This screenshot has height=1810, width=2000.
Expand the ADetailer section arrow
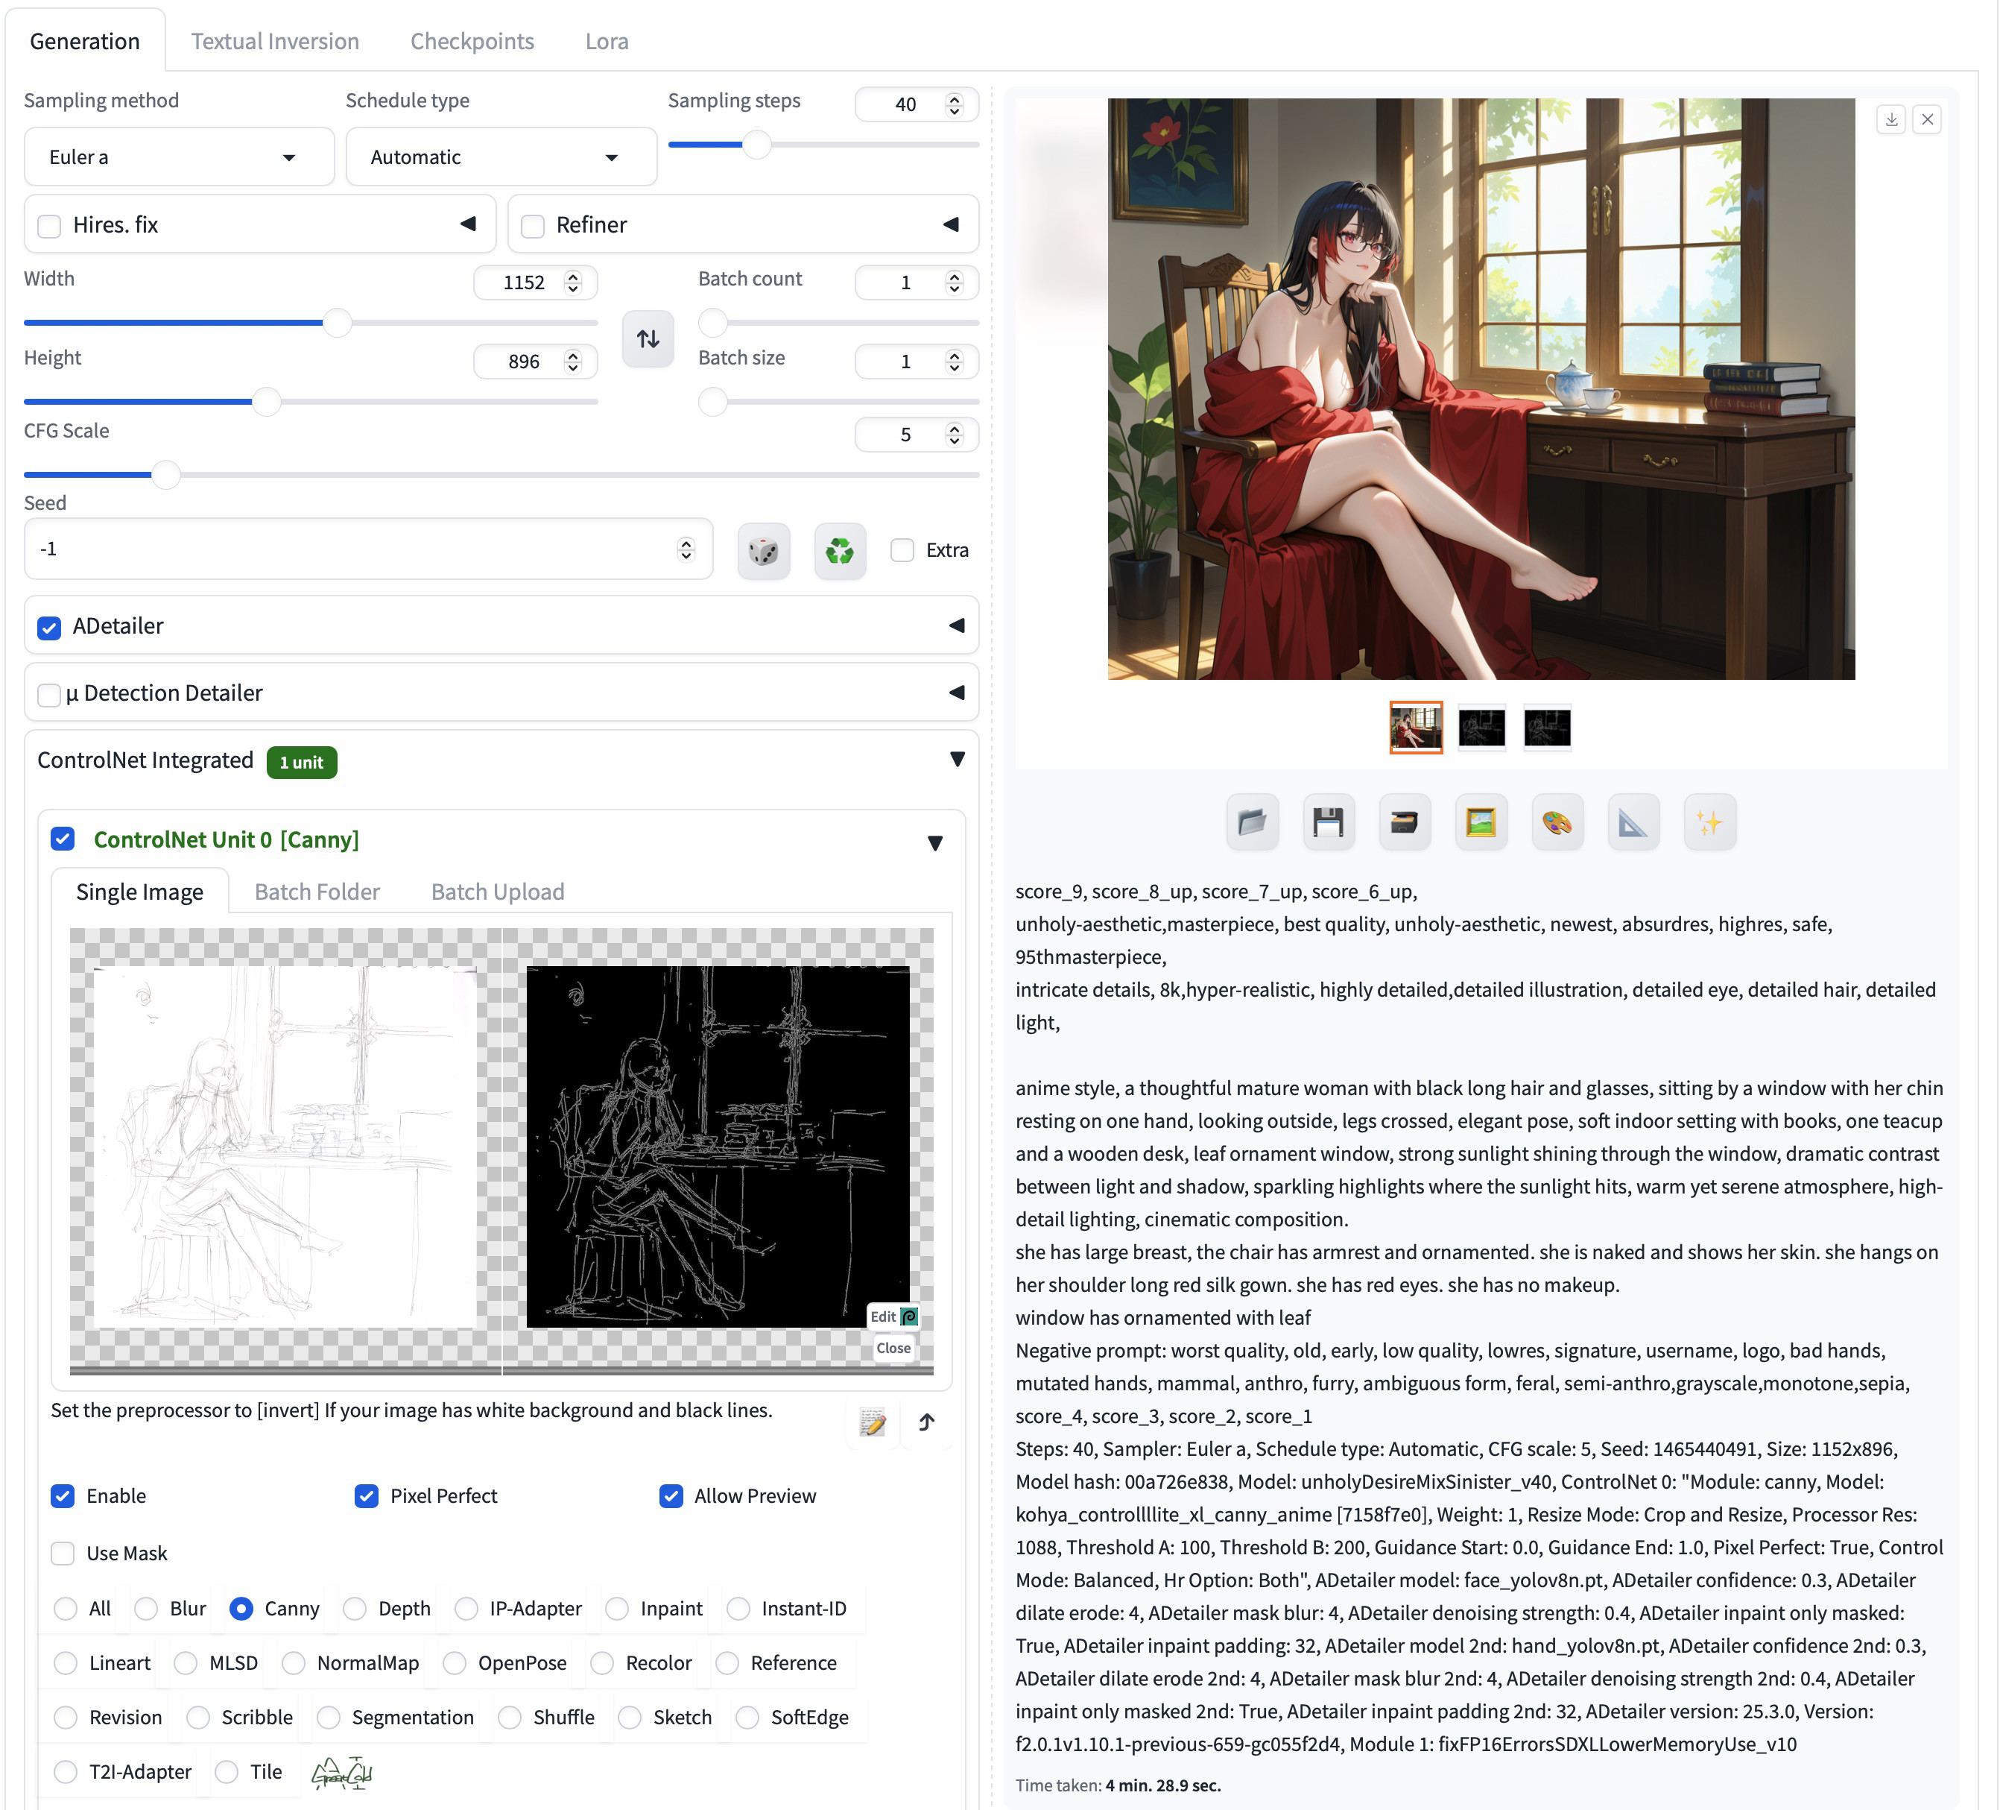(x=956, y=626)
